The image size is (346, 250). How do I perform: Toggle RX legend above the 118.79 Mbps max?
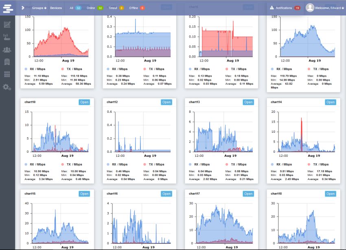281,69
